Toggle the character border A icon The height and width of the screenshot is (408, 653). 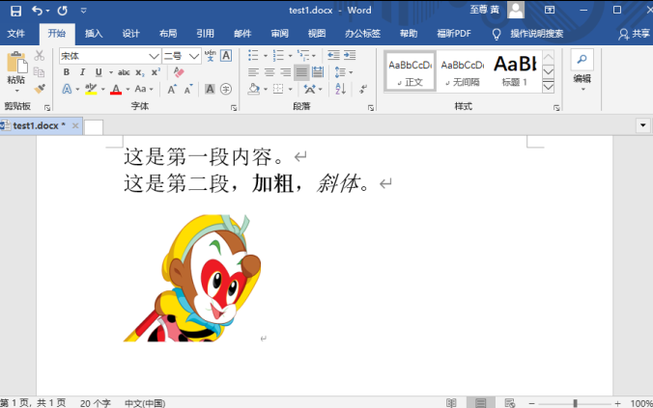click(x=226, y=56)
